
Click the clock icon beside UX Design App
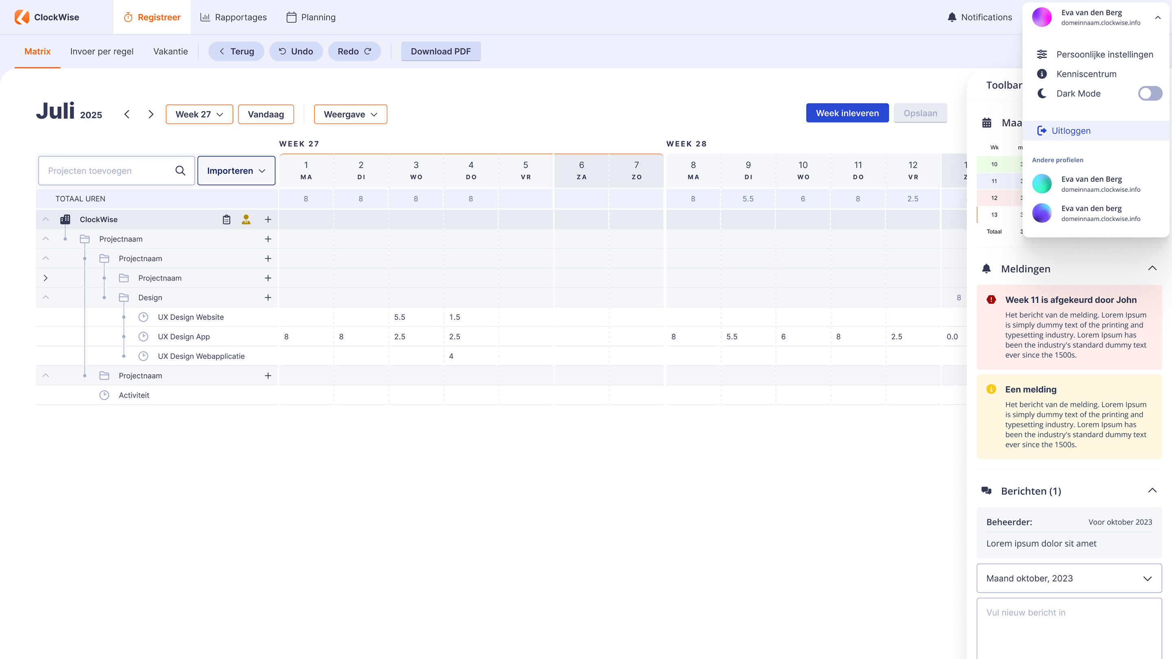(x=144, y=336)
